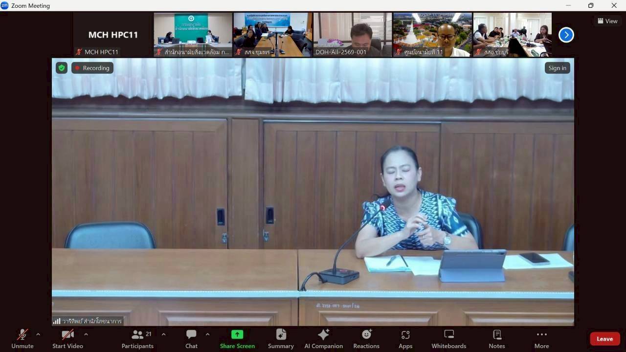The height and width of the screenshot is (352, 626).
Task: Expand video options arrow beside Start Video
Action: 86,334
